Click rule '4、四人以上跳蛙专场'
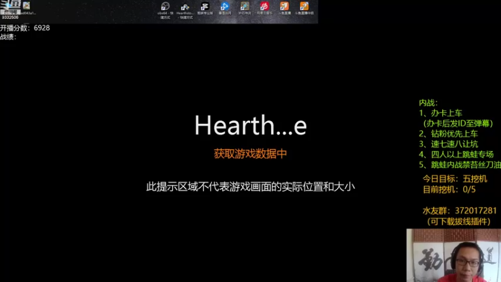Image resolution: width=501 pixels, height=282 pixels. pos(457,154)
